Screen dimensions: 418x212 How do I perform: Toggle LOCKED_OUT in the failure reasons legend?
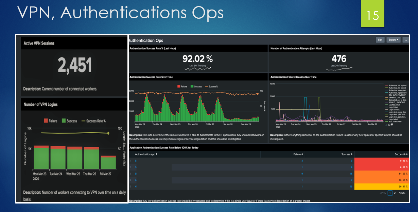point(394,105)
